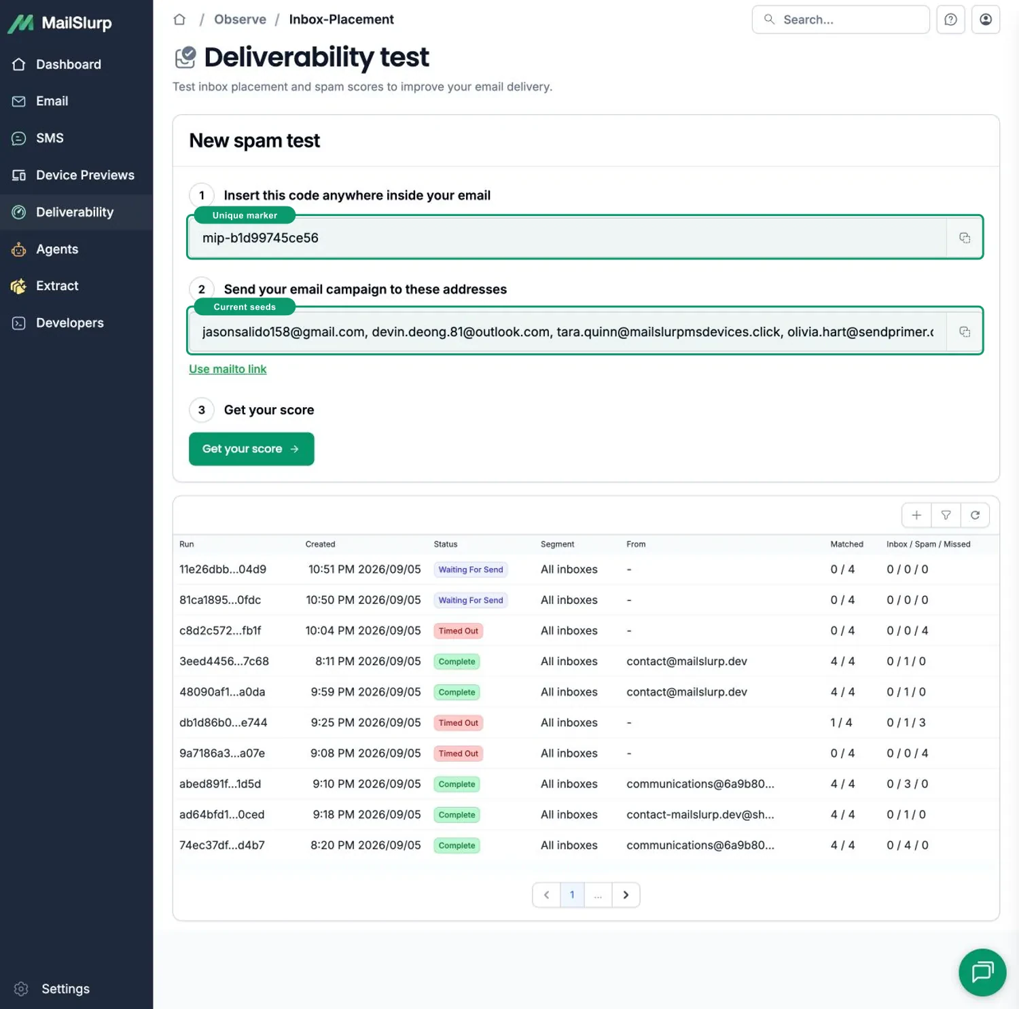Click the Matched column header

click(x=846, y=544)
